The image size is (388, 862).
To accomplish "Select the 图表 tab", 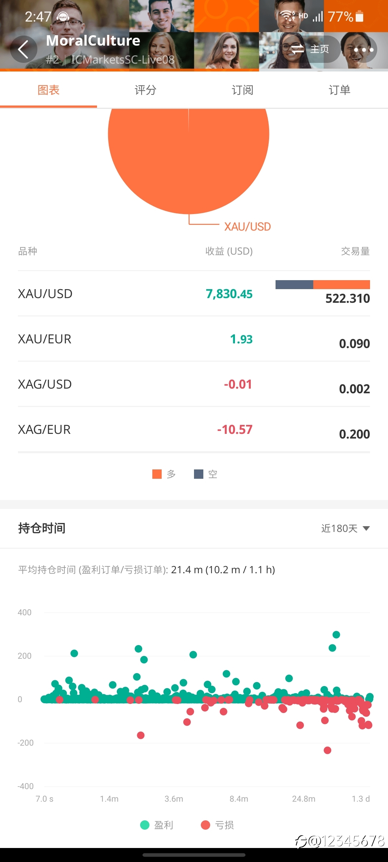I will pyautogui.click(x=48, y=90).
